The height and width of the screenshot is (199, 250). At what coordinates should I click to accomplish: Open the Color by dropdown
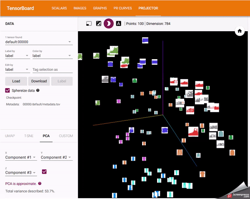pos(52,56)
